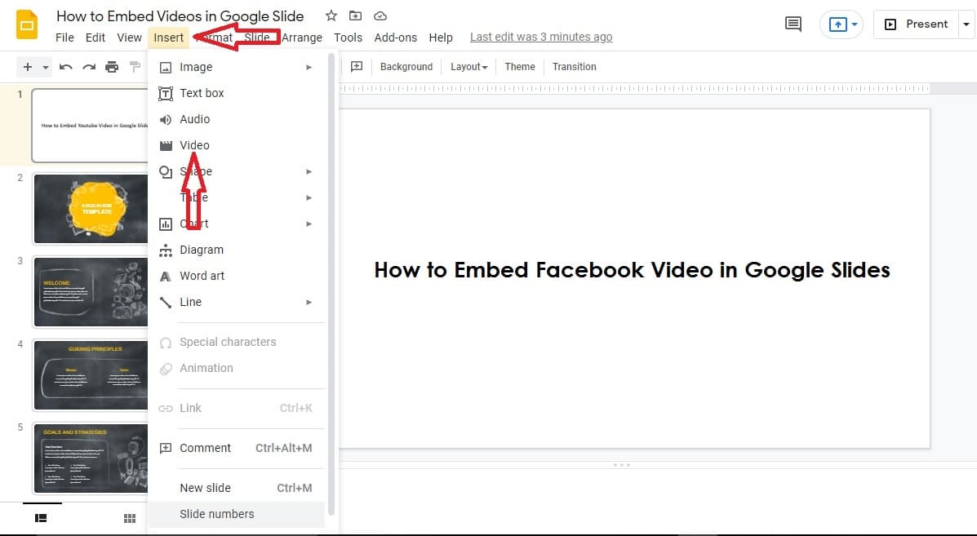Click the speaker notes resize handle
This screenshot has height=536, width=977.
point(622,465)
